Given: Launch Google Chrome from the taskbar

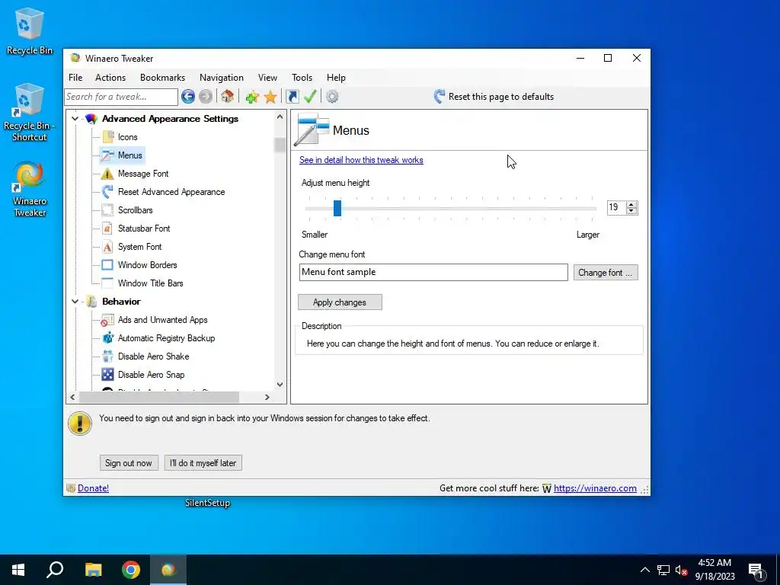Looking at the screenshot, I should (131, 570).
